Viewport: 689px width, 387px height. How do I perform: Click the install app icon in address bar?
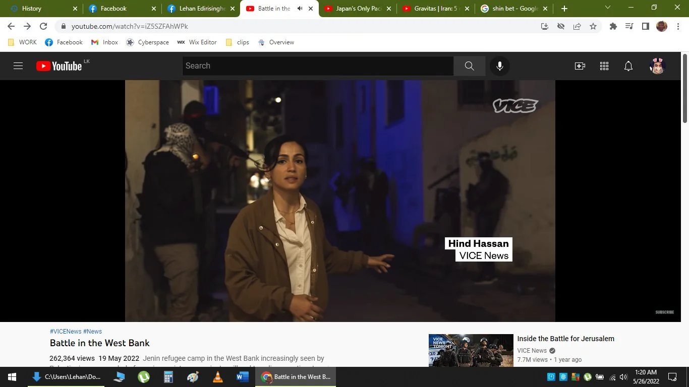point(545,26)
